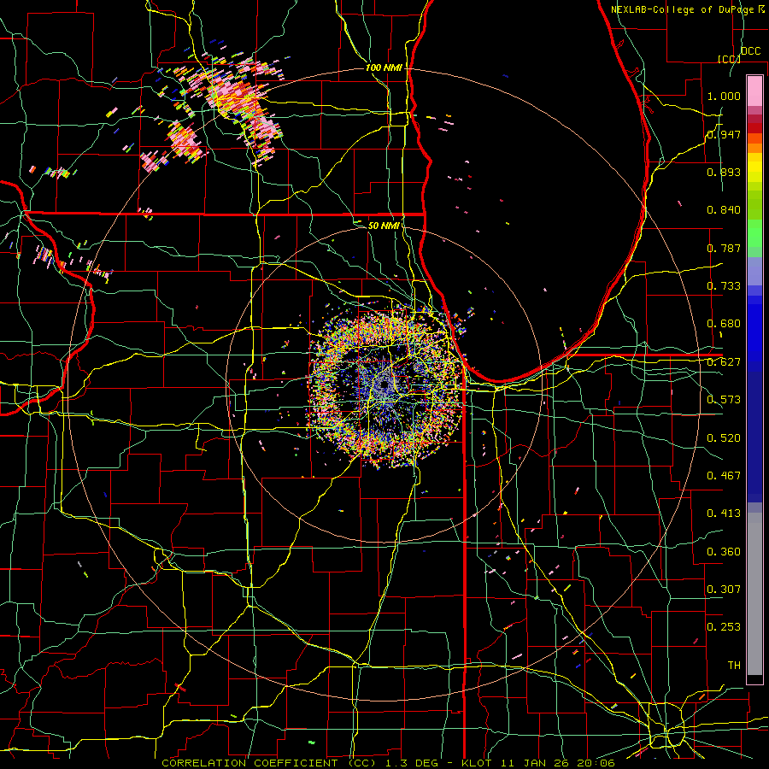The image size is (769, 769).
Task: Select the 0.573 legend value
Action: click(x=724, y=400)
